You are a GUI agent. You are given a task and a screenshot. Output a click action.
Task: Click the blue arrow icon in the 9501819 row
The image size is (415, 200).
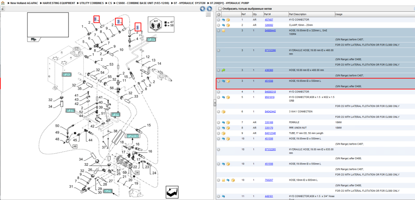click(223, 97)
